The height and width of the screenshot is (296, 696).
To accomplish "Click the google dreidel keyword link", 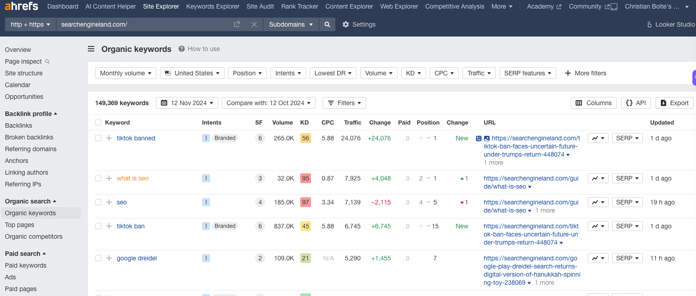I will [x=137, y=258].
